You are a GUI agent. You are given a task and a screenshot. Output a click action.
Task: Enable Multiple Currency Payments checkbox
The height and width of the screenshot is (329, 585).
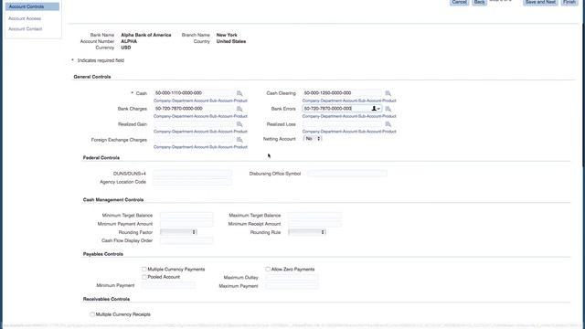pos(144,269)
